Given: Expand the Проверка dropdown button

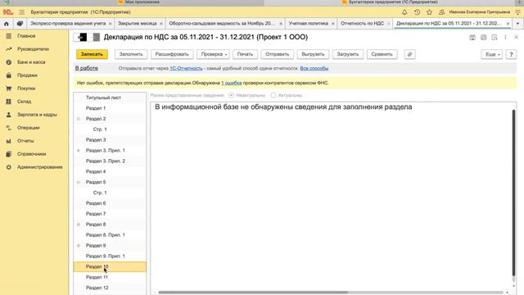Looking at the screenshot, I should pos(213,54).
